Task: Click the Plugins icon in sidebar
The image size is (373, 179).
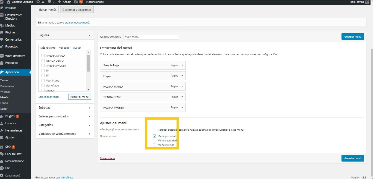Action: (x=2, y=116)
